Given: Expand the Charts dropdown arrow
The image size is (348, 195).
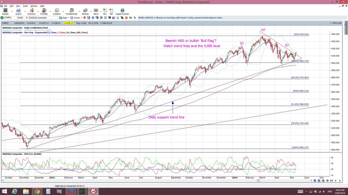Looking at the screenshot, I should tap(24, 11).
